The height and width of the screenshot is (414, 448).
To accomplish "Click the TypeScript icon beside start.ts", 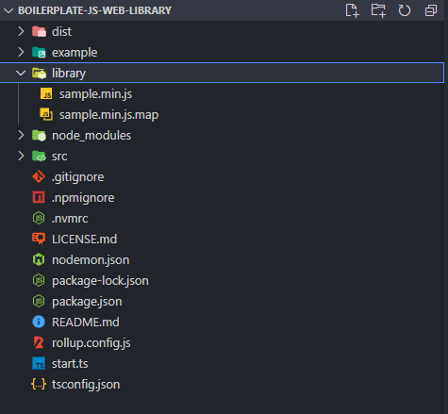I will click(39, 363).
